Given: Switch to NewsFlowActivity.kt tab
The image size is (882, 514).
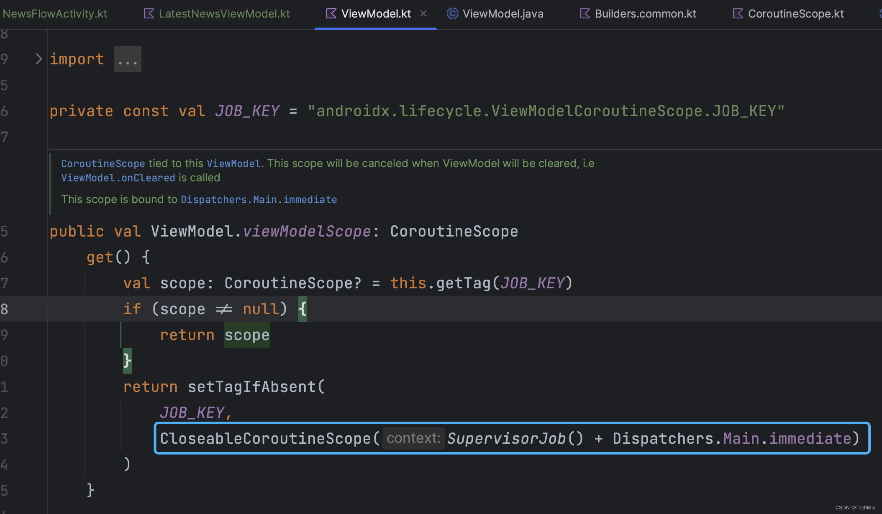Looking at the screenshot, I should tap(55, 14).
